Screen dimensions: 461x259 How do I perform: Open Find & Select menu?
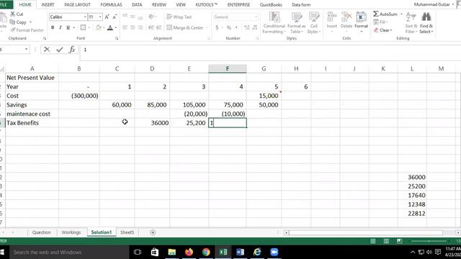[x=426, y=22]
